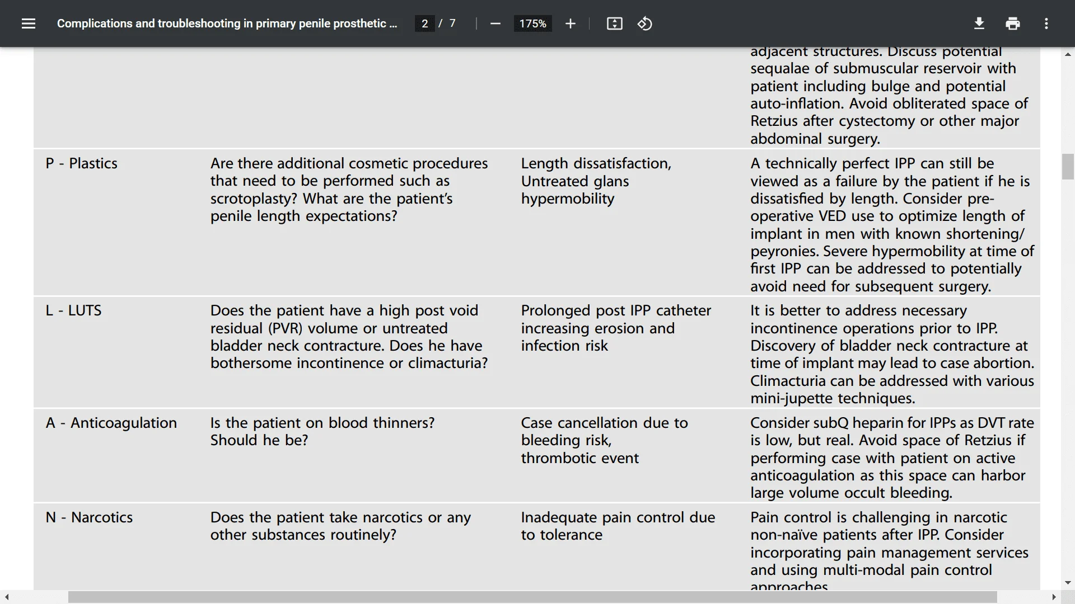Click the scroll-right arrow
Screen dimensions: 1075x604
point(1055,597)
